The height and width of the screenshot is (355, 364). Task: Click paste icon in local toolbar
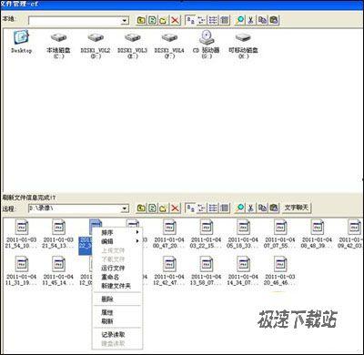point(274,20)
